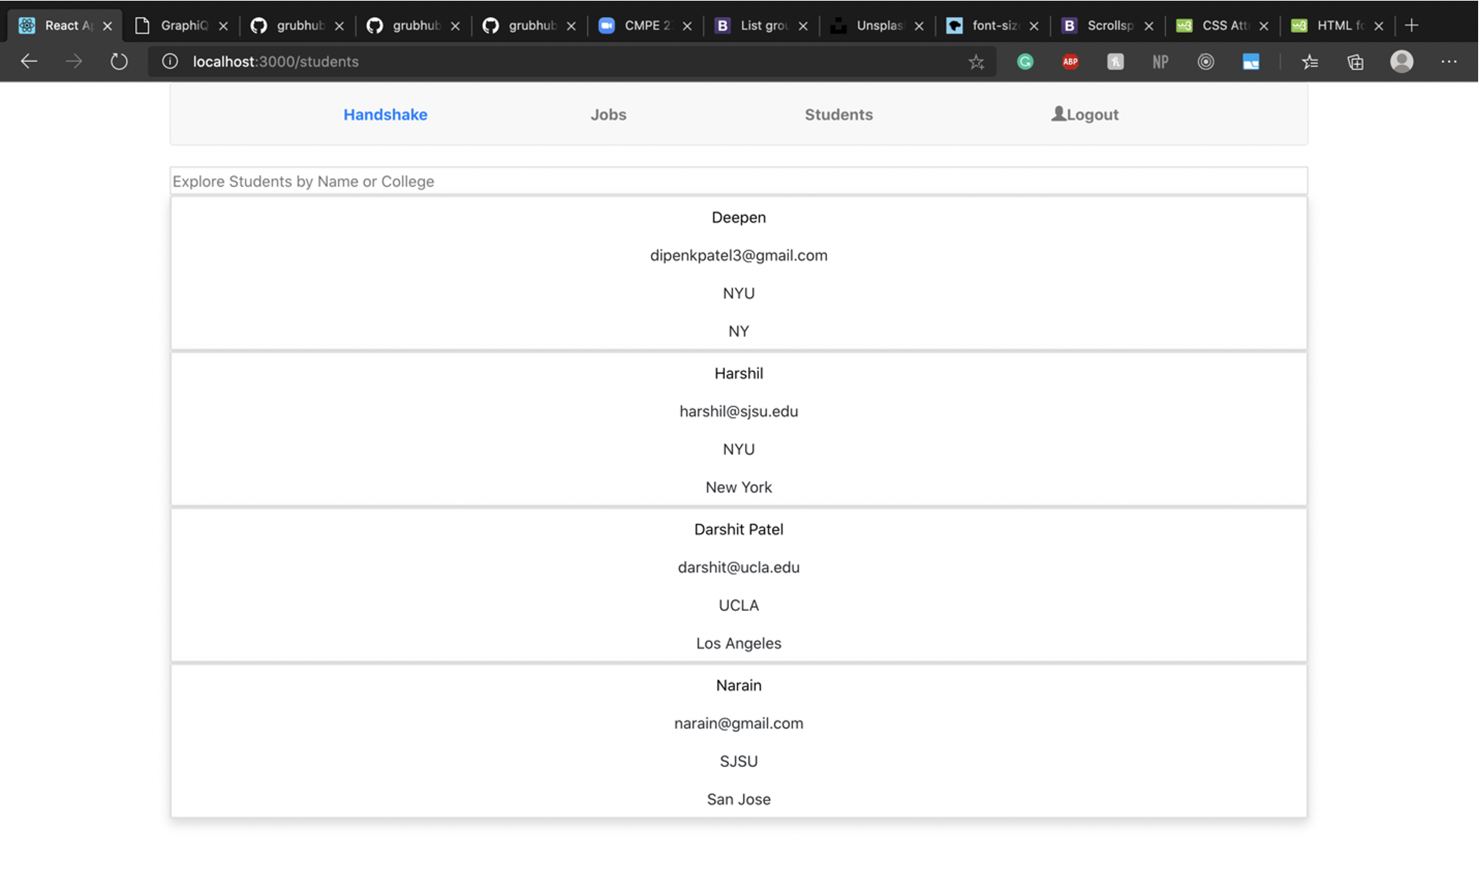Click the San Jose city text
This screenshot has height=877, width=1481.
pyautogui.click(x=738, y=799)
